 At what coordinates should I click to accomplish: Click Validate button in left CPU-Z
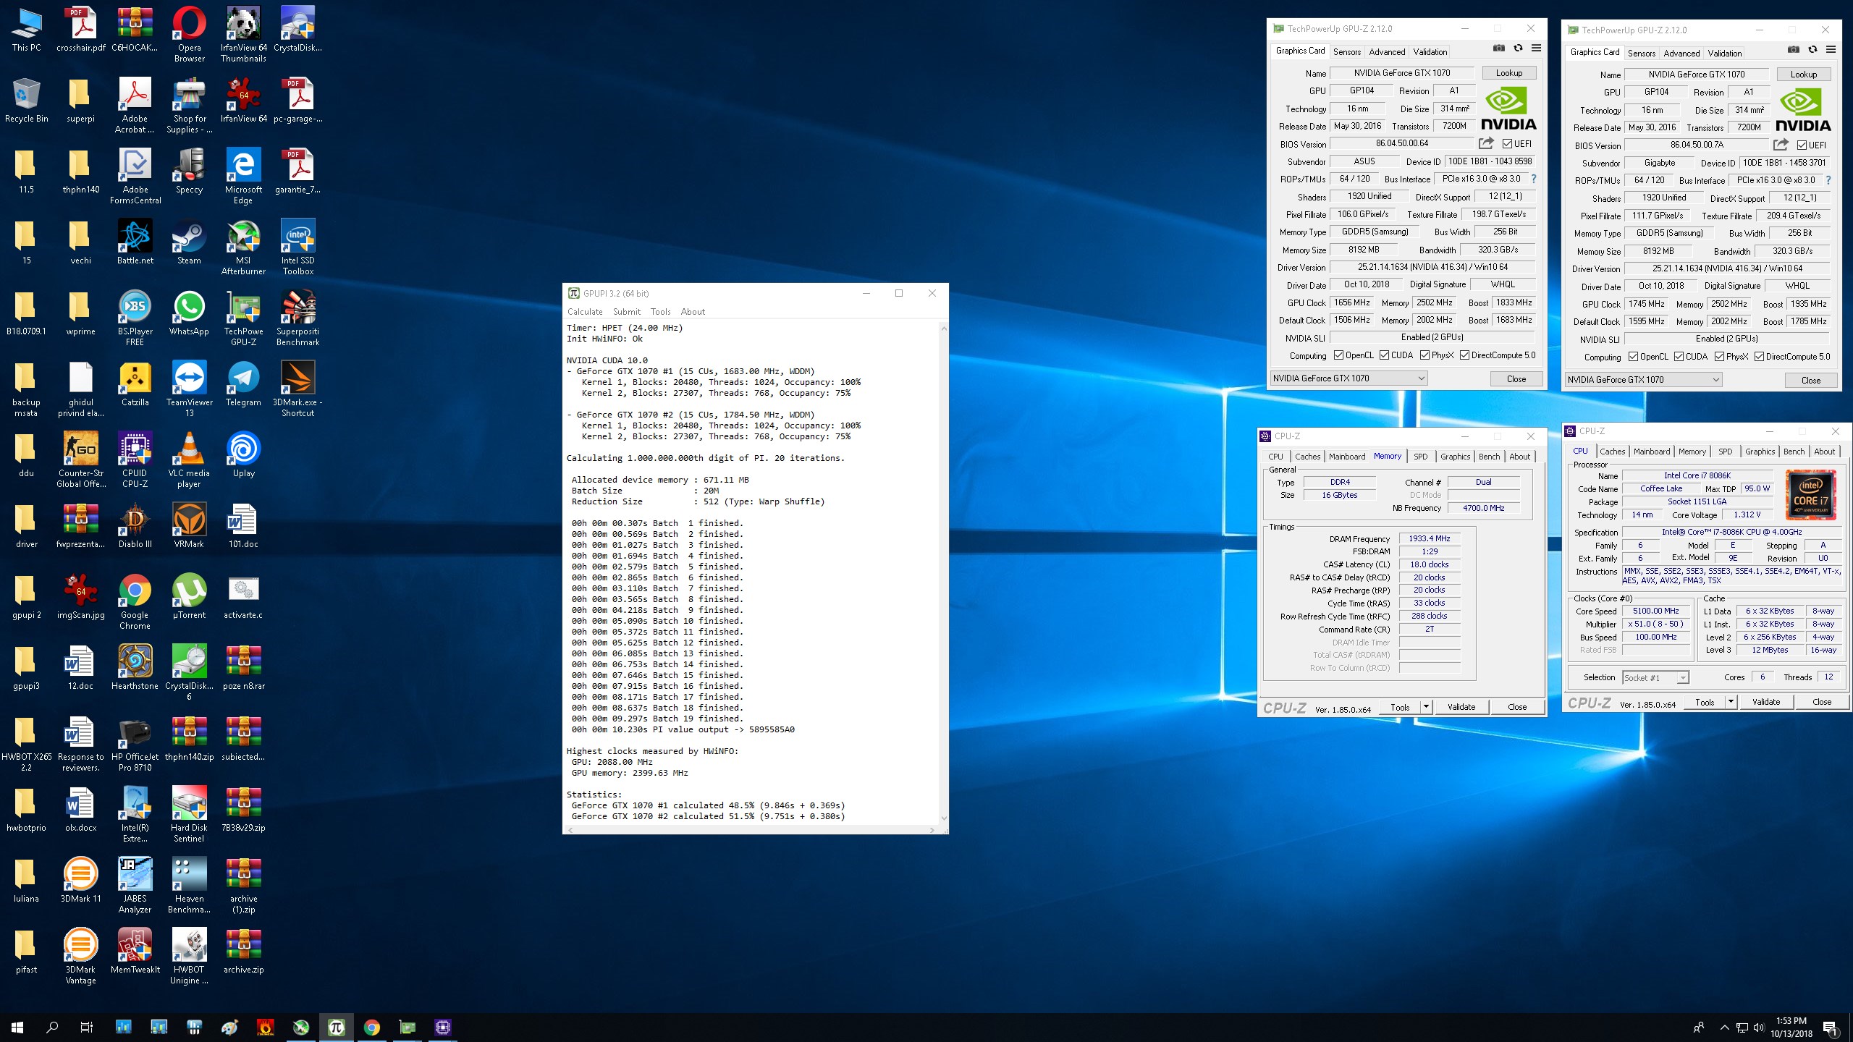[1461, 707]
